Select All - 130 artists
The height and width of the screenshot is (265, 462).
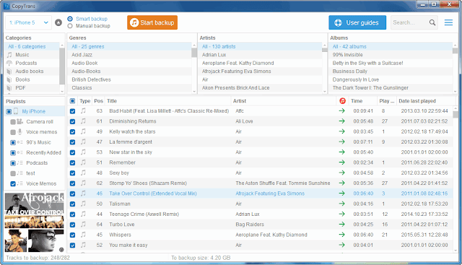point(261,47)
